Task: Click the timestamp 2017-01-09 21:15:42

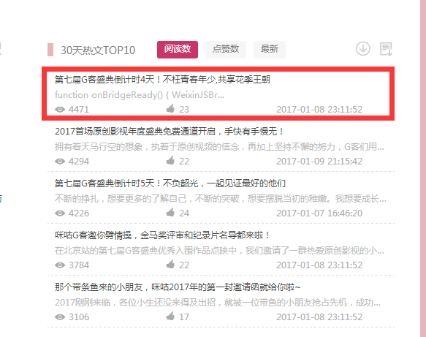Action: [319, 162]
